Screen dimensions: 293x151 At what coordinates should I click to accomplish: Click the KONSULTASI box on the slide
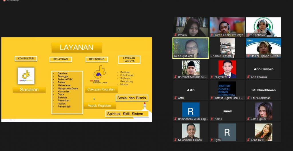pyautogui.click(x=26, y=59)
